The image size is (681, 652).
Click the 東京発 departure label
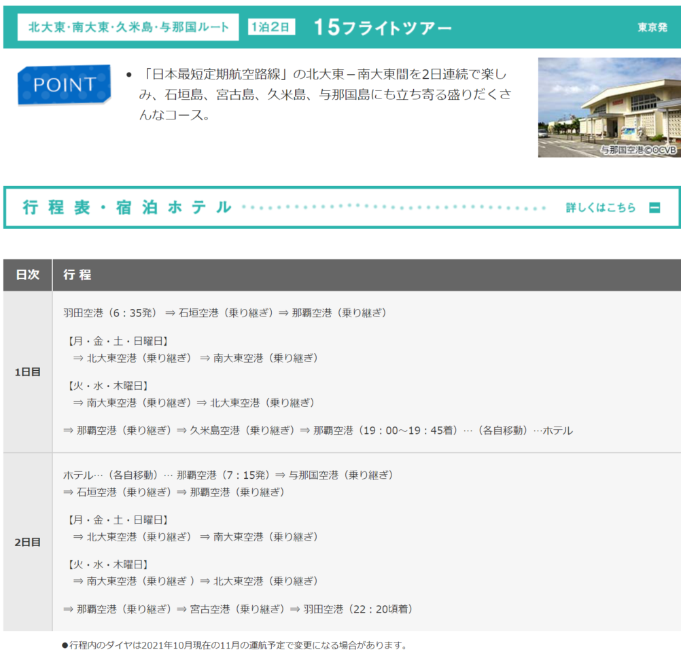(x=652, y=28)
